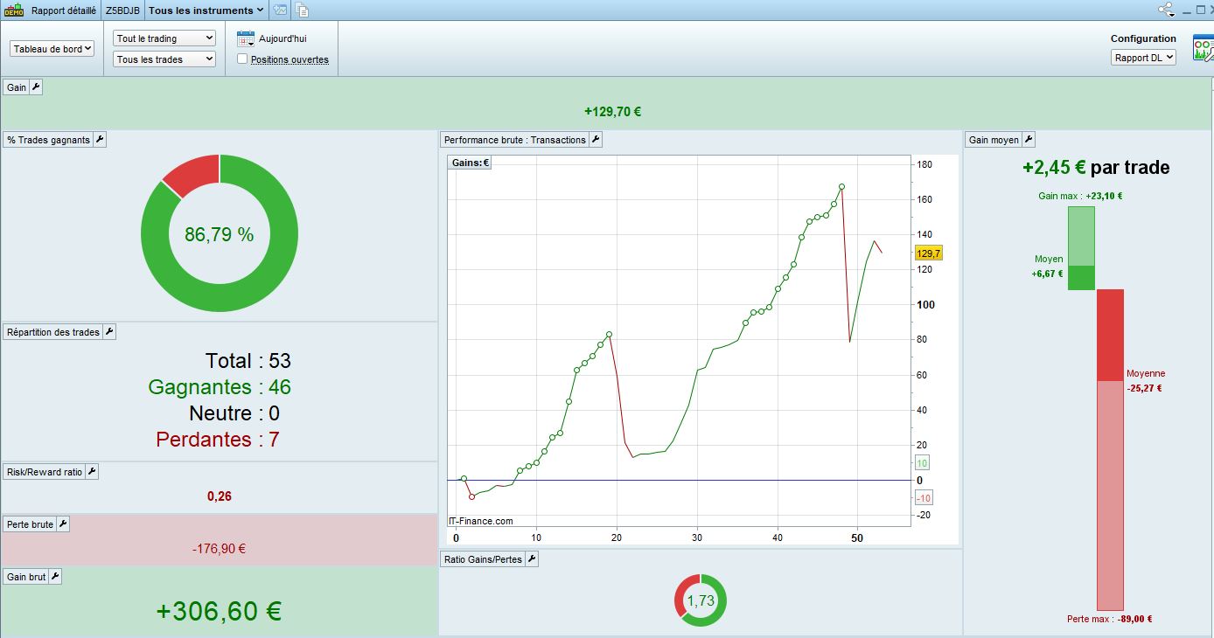Click wrench beside Performance brute : Transactions
1214x638 pixels.
tap(596, 140)
